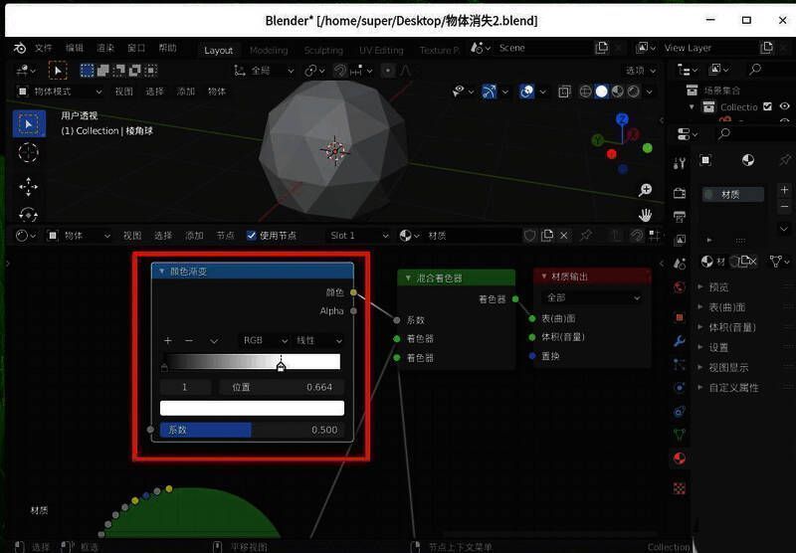Toggle Collection visibility eye icon in outliner

[784, 106]
